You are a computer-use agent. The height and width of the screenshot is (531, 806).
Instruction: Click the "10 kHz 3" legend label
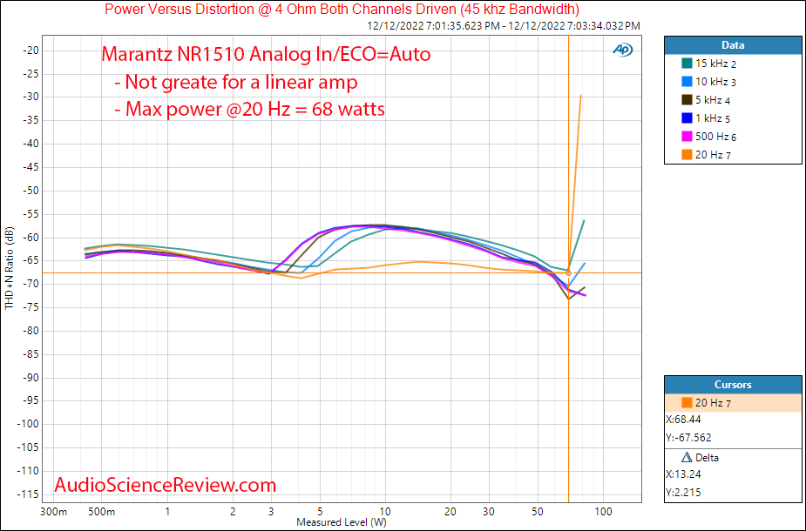tap(715, 82)
